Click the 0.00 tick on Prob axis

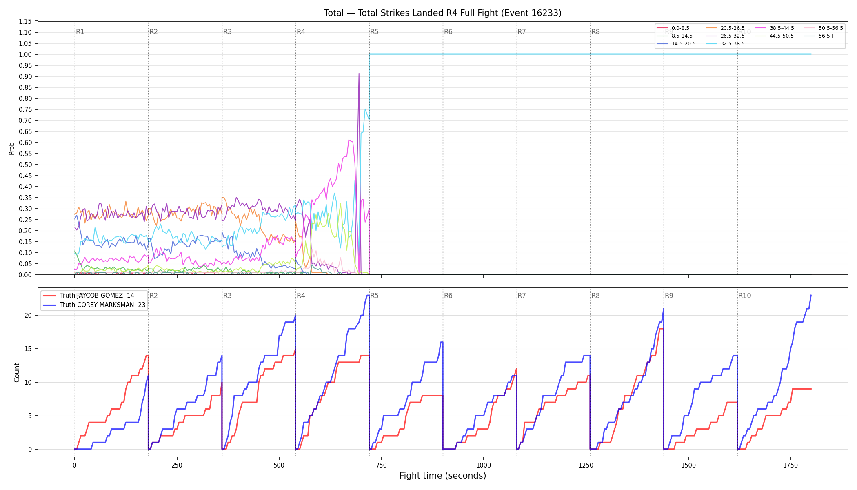point(25,275)
